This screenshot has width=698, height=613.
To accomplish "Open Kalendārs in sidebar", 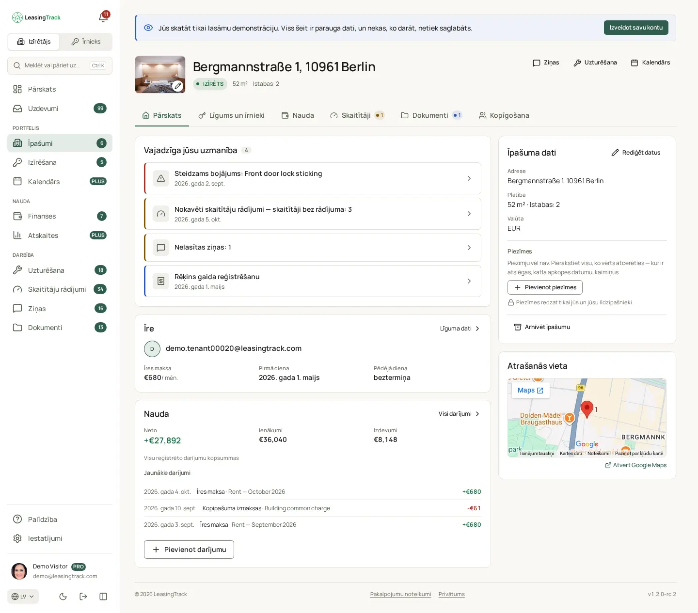I will click(60, 182).
